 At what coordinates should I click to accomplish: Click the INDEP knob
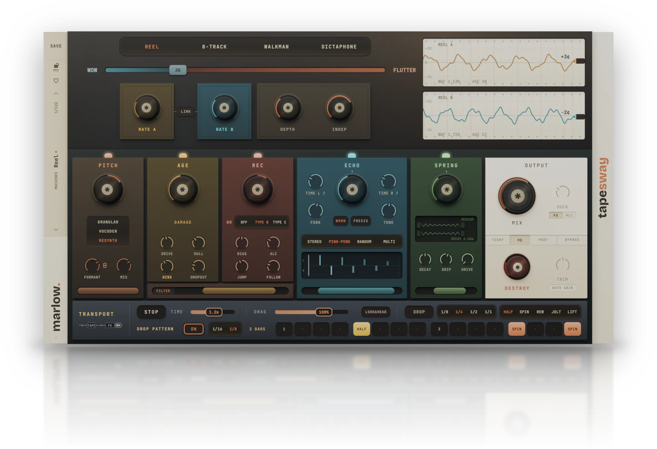click(339, 108)
